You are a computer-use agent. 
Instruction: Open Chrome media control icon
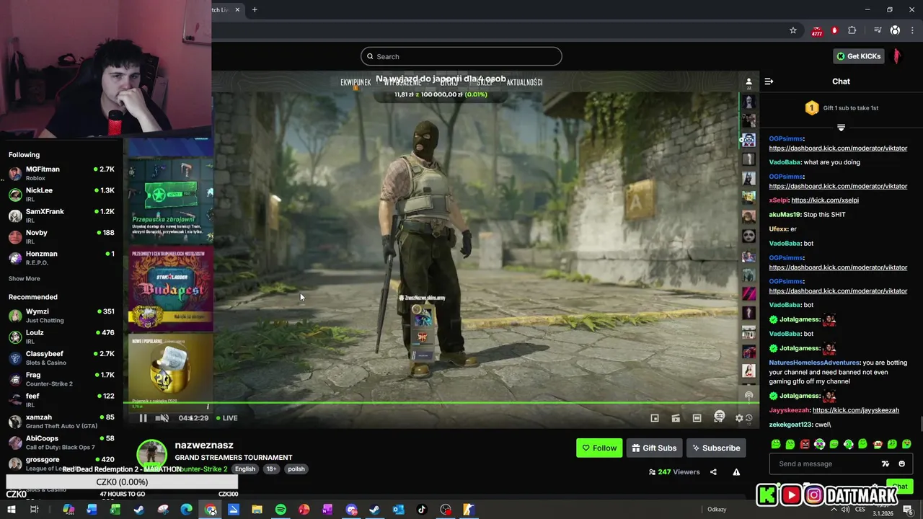coord(878,30)
